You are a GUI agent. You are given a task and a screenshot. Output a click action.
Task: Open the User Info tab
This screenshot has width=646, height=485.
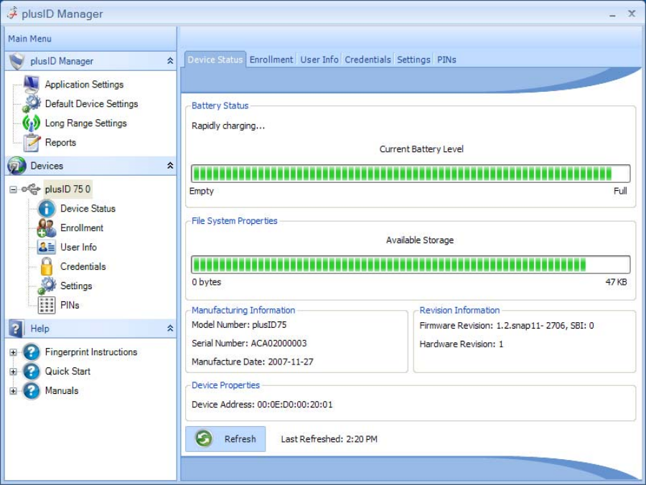click(319, 60)
